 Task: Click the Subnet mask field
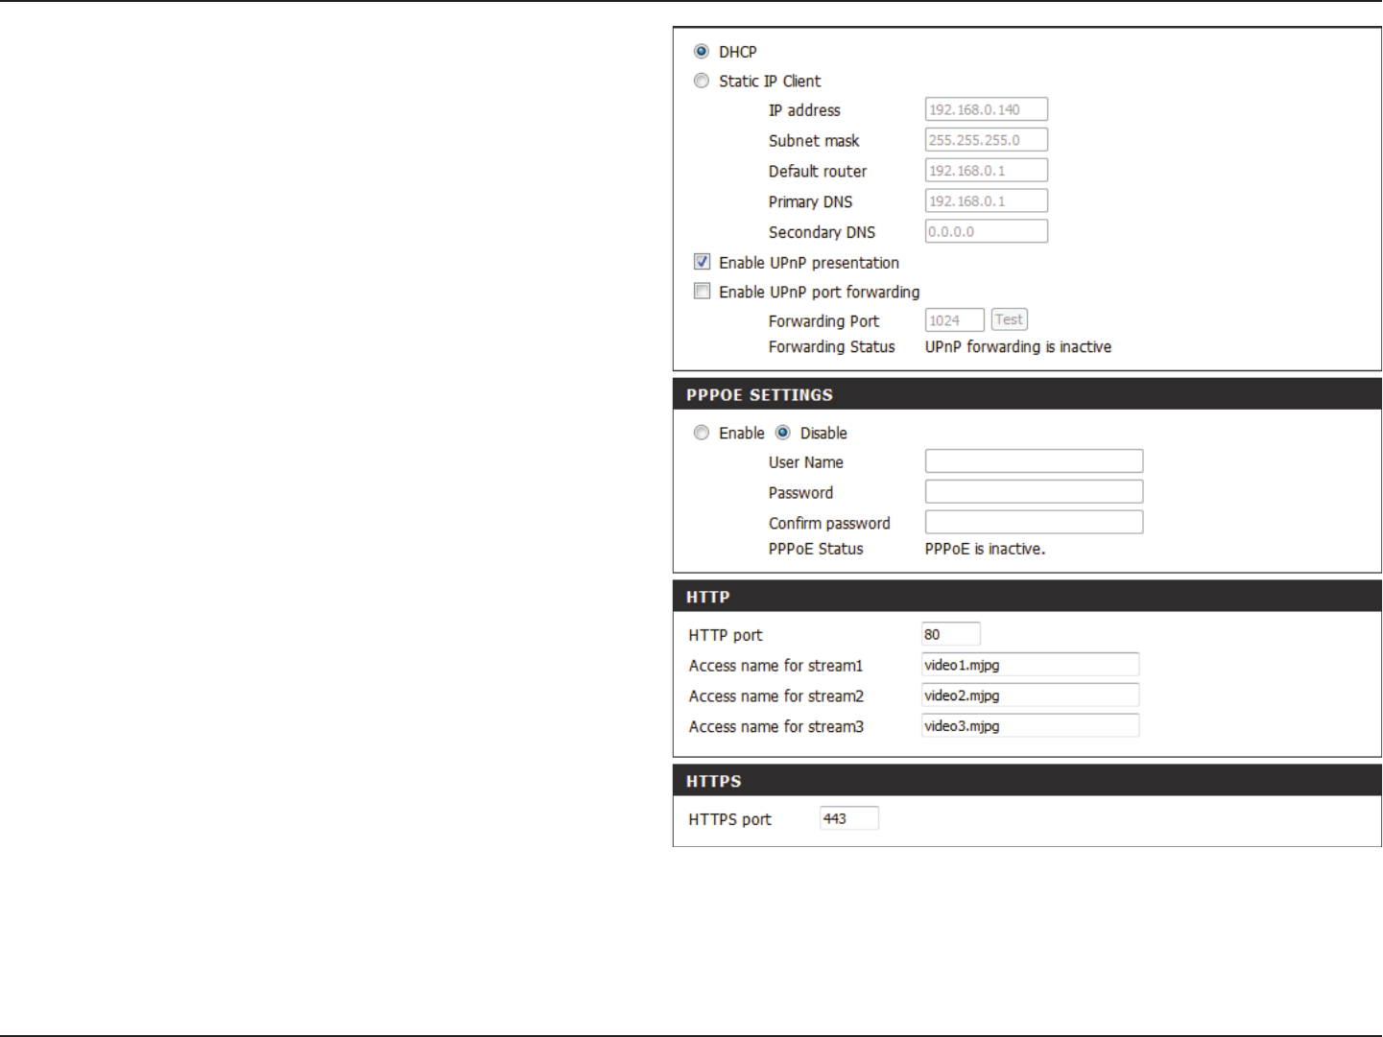pos(987,140)
